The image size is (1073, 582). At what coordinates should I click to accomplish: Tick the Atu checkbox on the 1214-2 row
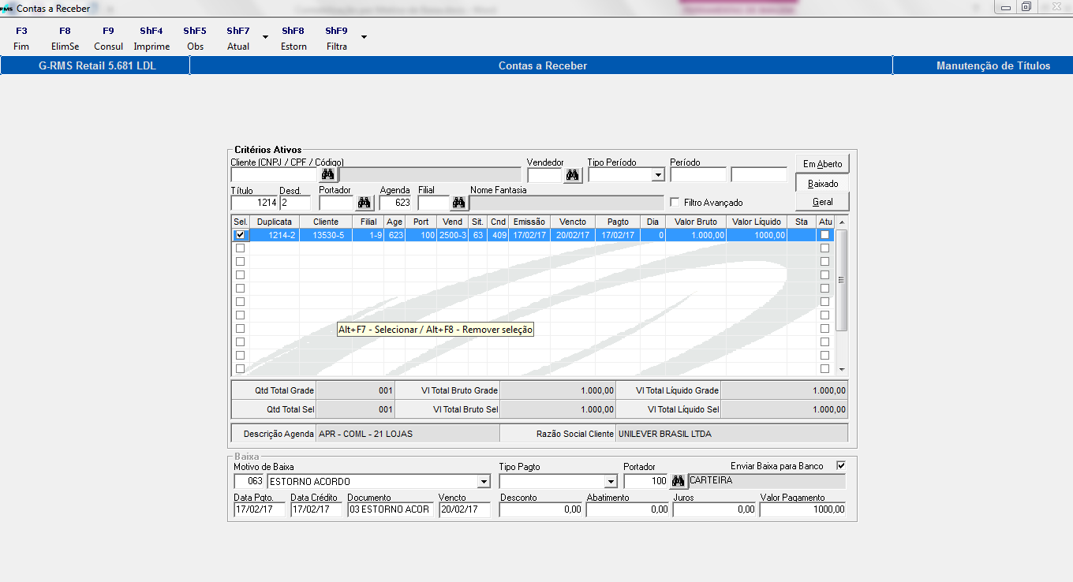point(824,235)
